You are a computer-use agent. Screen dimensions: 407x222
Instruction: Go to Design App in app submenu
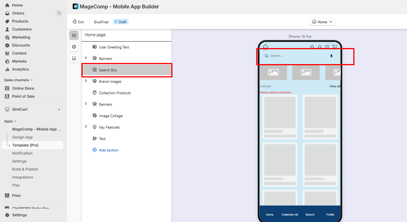[x=22, y=137]
